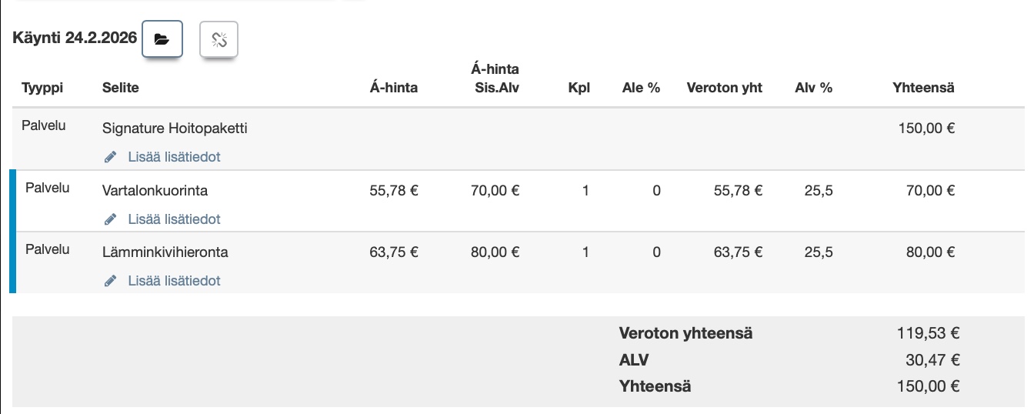Open Lisää lisätiedot link for Signature Hoitopaketti
1034x414 pixels.
pyautogui.click(x=174, y=157)
